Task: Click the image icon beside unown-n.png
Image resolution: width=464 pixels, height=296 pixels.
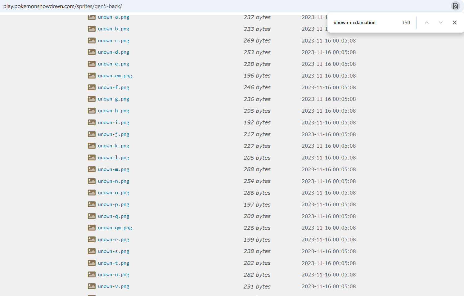Action: (92, 181)
